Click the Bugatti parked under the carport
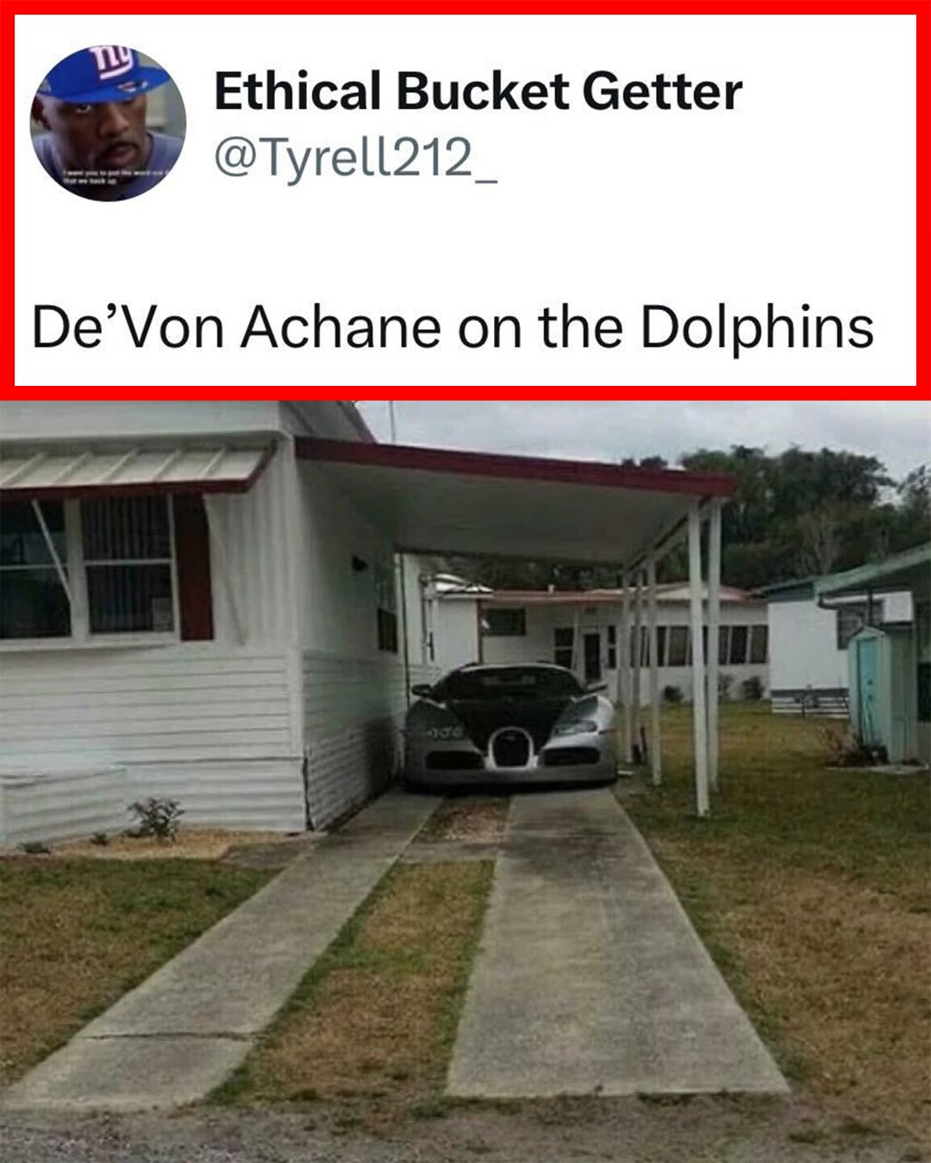 point(511,725)
